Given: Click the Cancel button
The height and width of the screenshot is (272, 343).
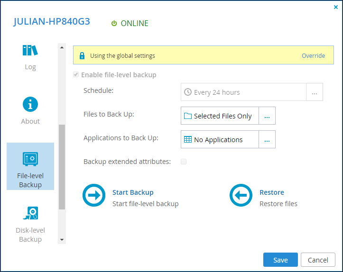Looking at the screenshot, I should 318,260.
